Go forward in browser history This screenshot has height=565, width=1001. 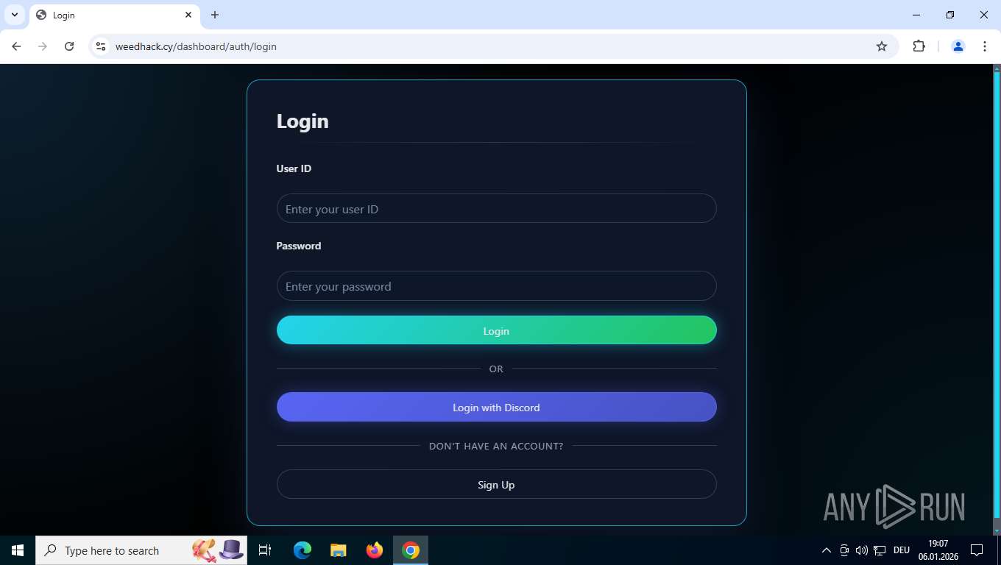pos(43,46)
